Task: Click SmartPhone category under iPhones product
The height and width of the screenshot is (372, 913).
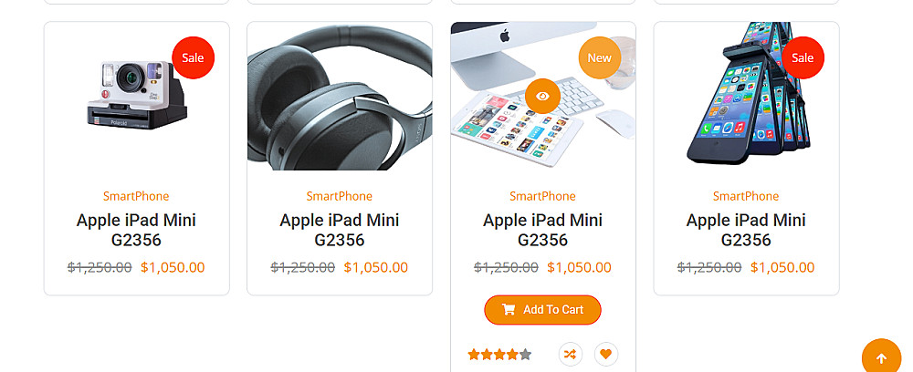Action: pyautogui.click(x=746, y=196)
